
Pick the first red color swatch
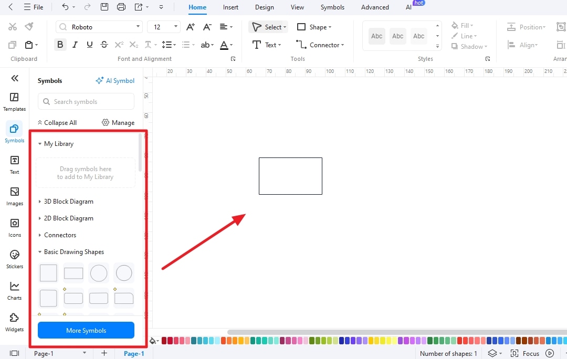[164, 341]
